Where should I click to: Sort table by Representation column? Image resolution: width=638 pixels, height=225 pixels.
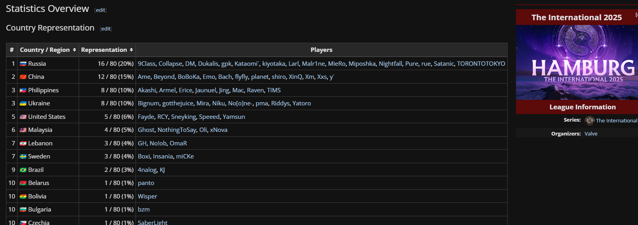click(131, 50)
